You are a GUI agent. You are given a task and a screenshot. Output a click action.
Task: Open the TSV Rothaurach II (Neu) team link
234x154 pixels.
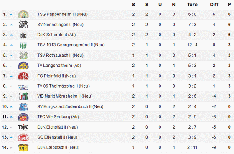pyautogui.click(x=60, y=56)
